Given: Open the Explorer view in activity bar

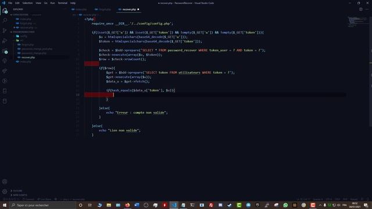Looking at the screenshot, I should pos(5,10).
